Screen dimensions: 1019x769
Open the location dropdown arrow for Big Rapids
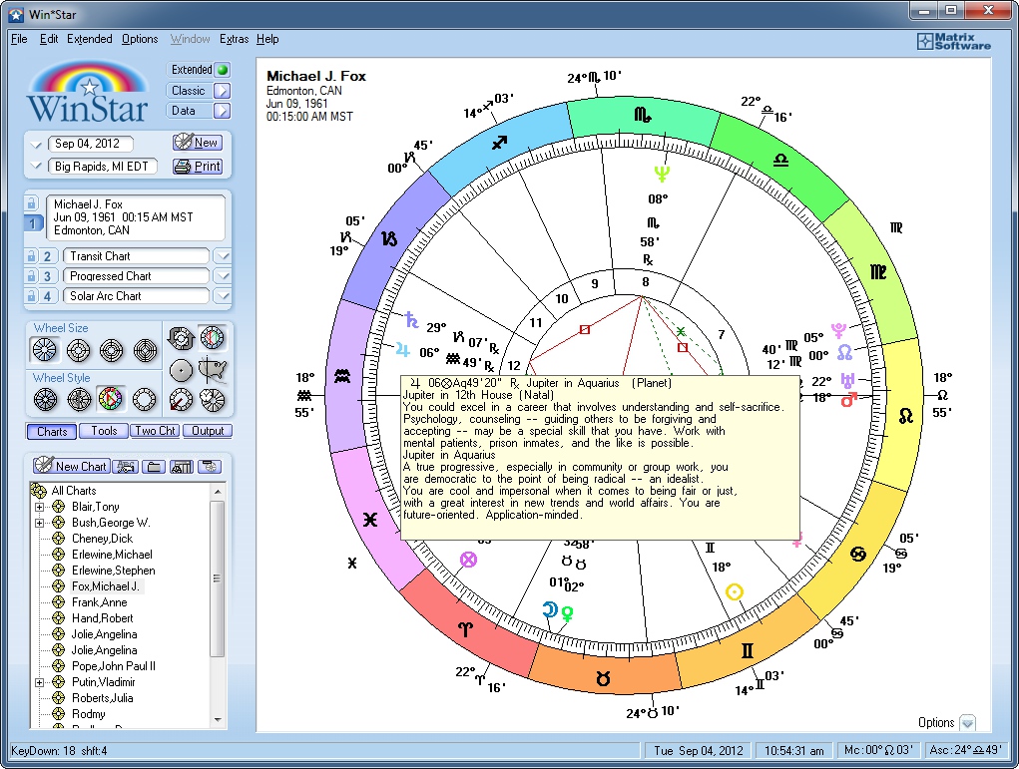[36, 167]
